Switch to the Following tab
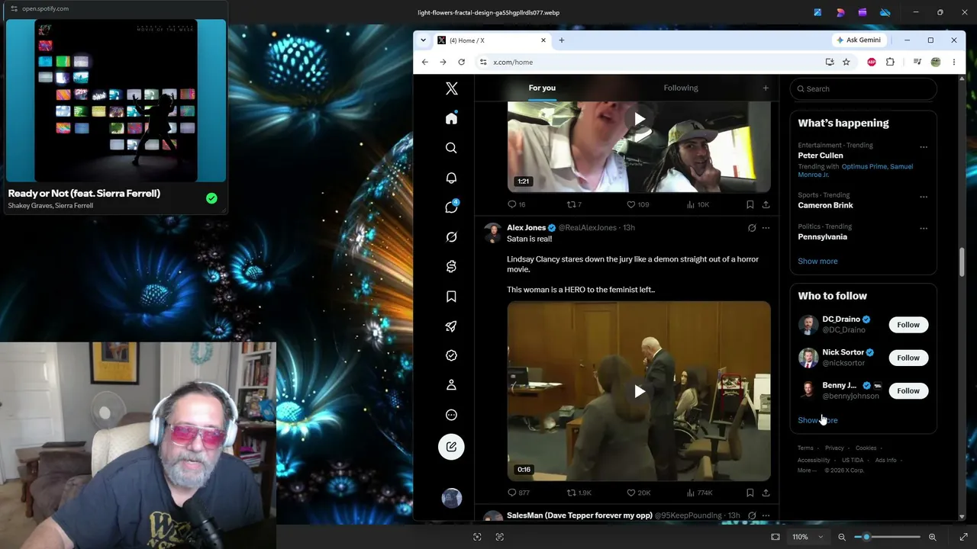977x549 pixels. point(681,88)
